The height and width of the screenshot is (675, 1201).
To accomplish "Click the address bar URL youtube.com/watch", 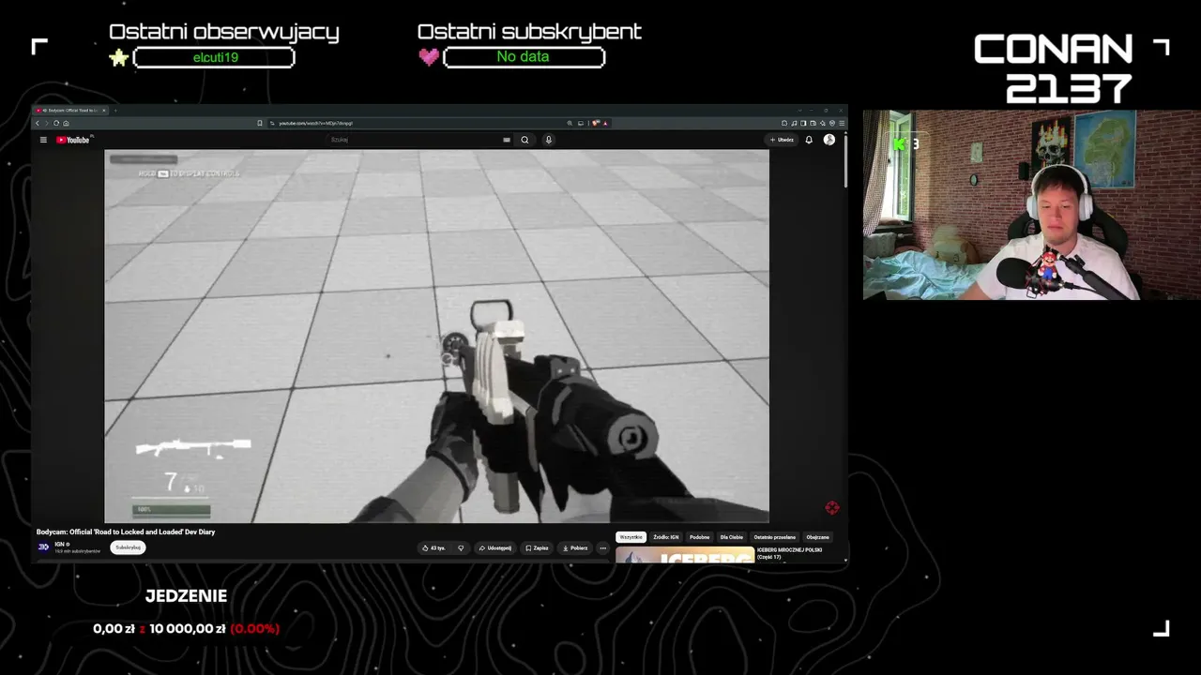I will click(x=315, y=123).
